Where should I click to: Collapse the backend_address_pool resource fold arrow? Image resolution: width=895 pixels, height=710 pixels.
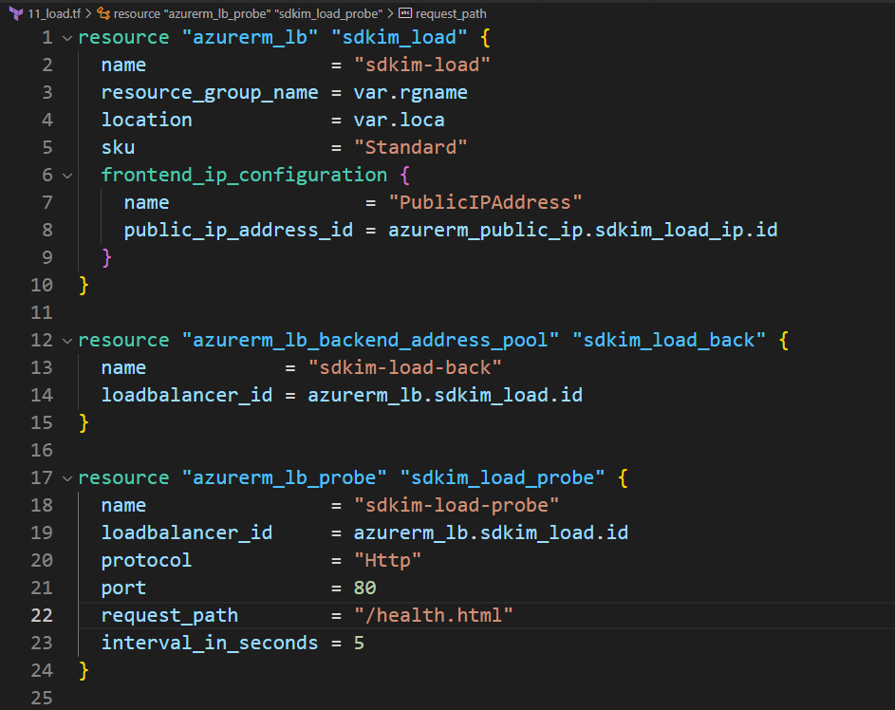pyautogui.click(x=67, y=341)
